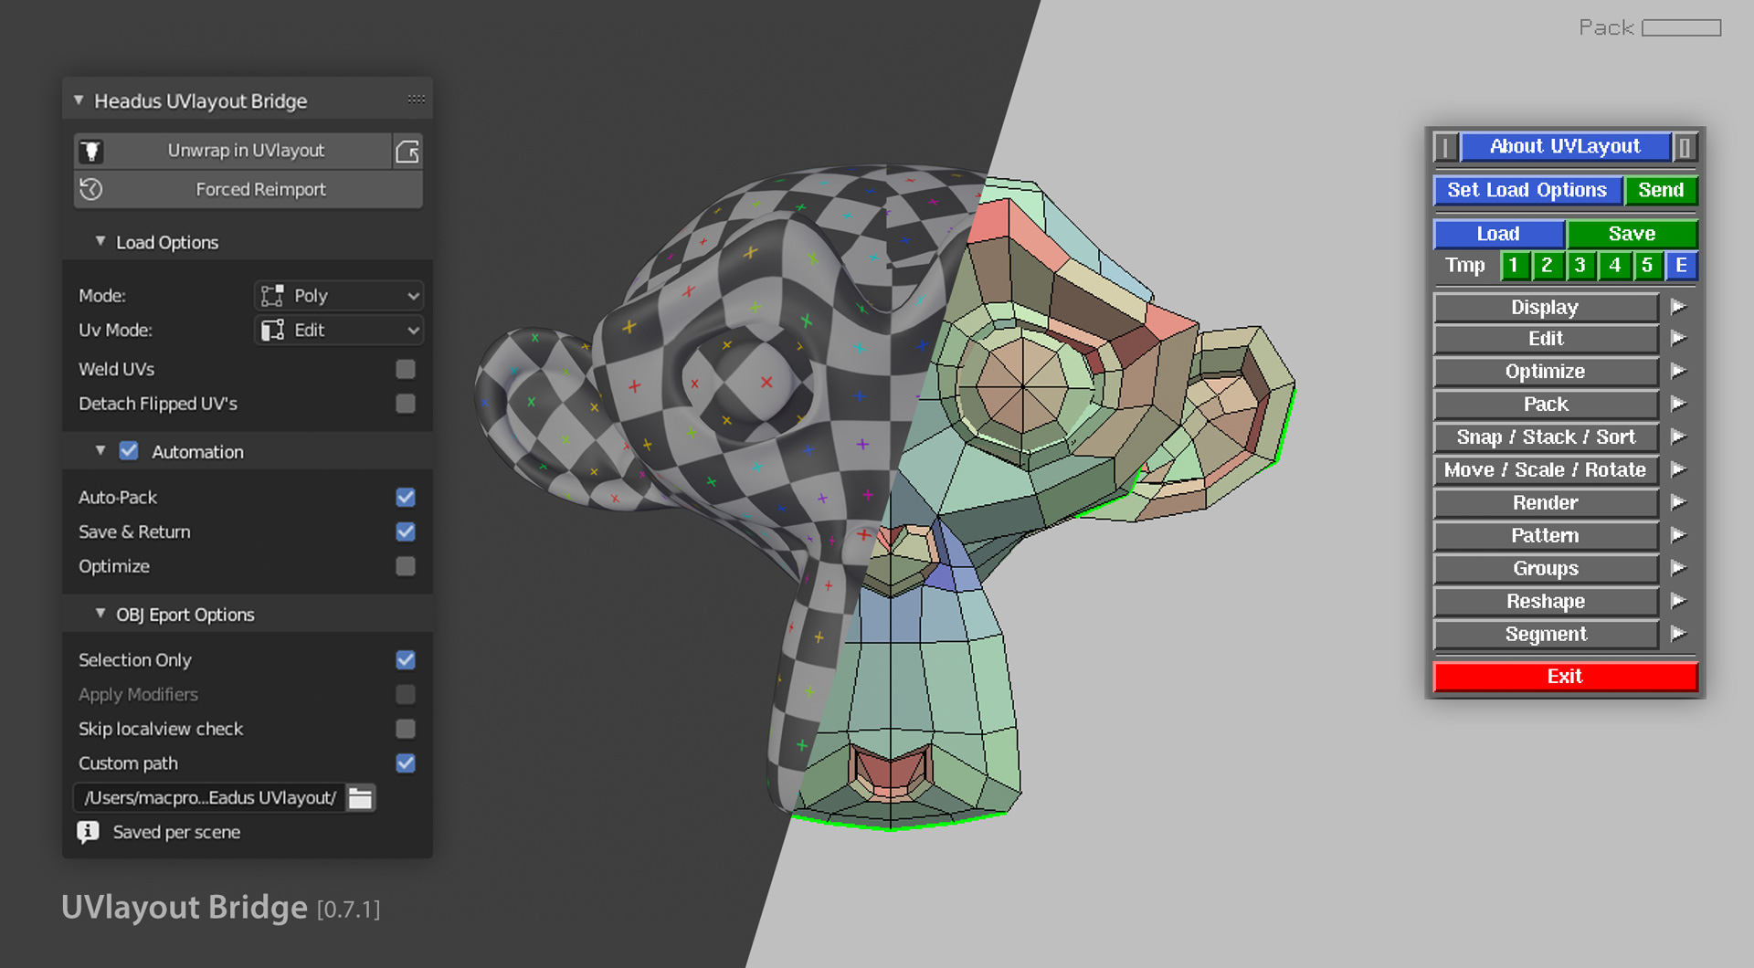Click the arrow next to Segment
This screenshot has height=968, width=1754.
click(1678, 635)
